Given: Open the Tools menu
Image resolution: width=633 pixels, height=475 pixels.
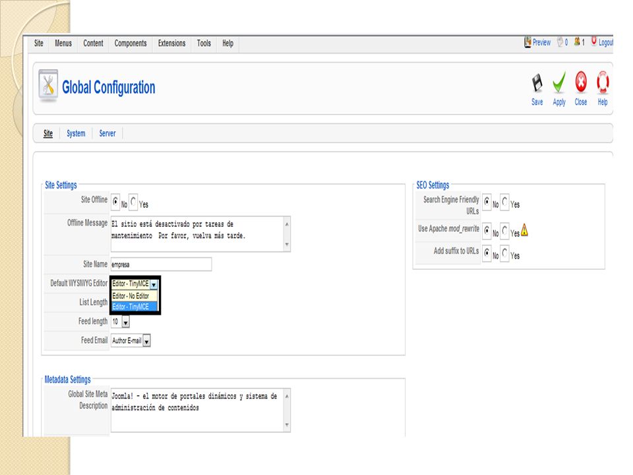Looking at the screenshot, I should click(x=204, y=44).
